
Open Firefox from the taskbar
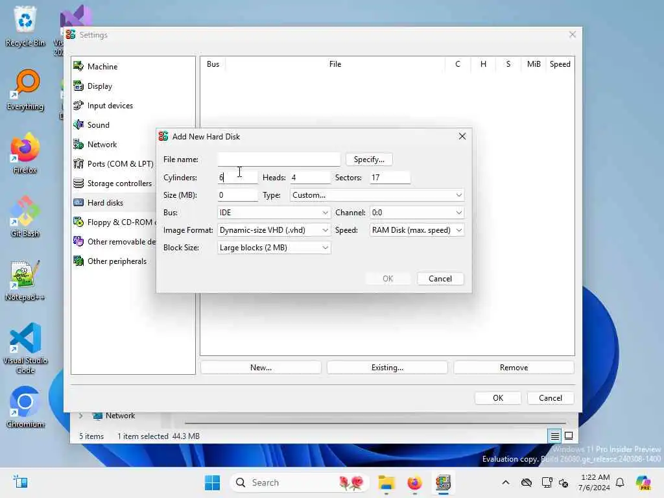pyautogui.click(x=414, y=482)
